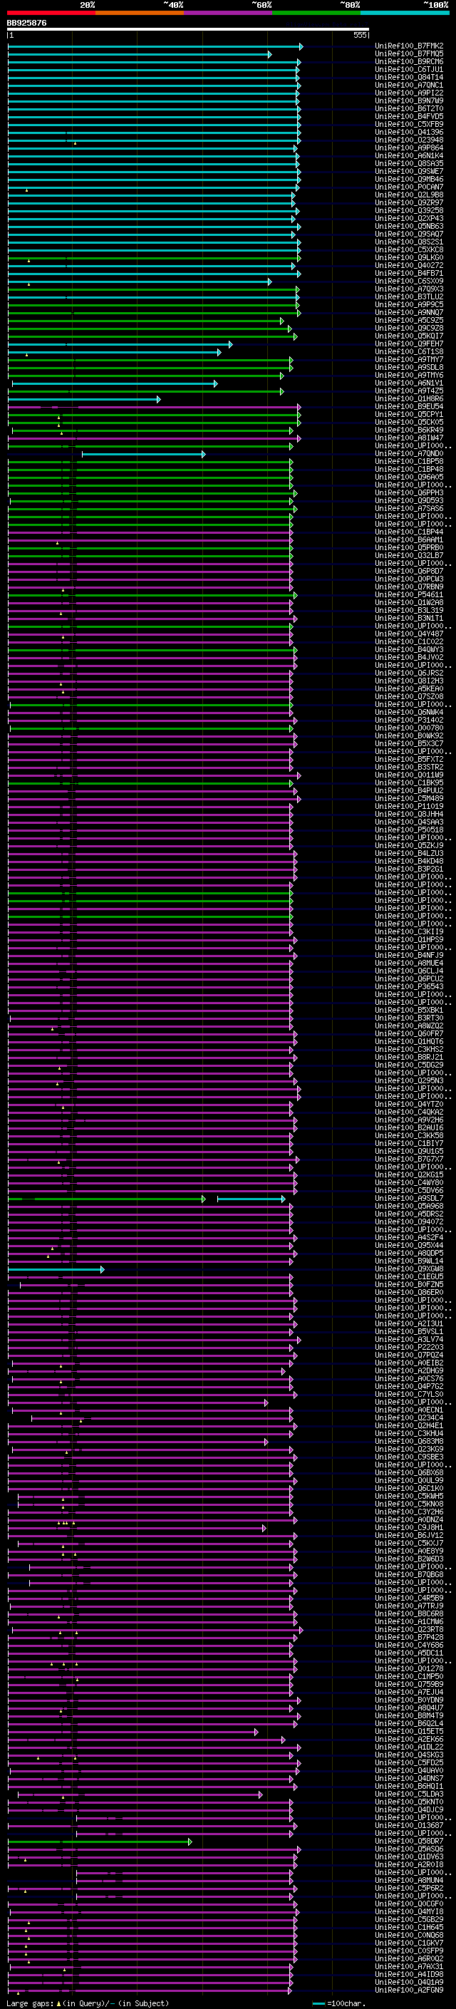The height and width of the screenshot is (2009, 456).
Task: Select hit UniRef100_Q4Y487
Action: (409, 634)
